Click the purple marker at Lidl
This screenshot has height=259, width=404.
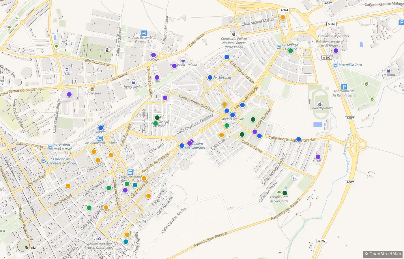(318, 157)
